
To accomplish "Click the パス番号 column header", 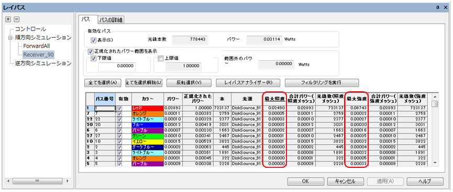I will (x=105, y=99).
